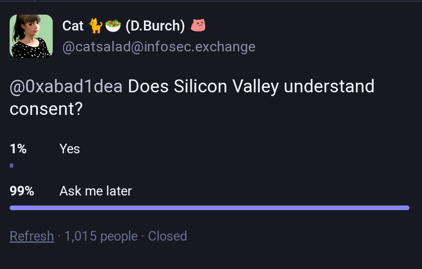The image size is (422, 269).
Task: Open the @catsalad@infosec.exchange handle
Action: click(x=159, y=47)
